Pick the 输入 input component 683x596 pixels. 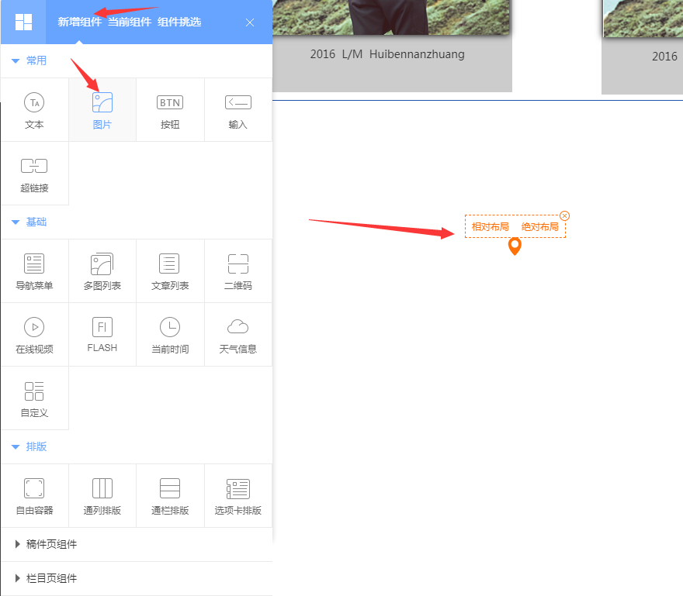point(238,109)
